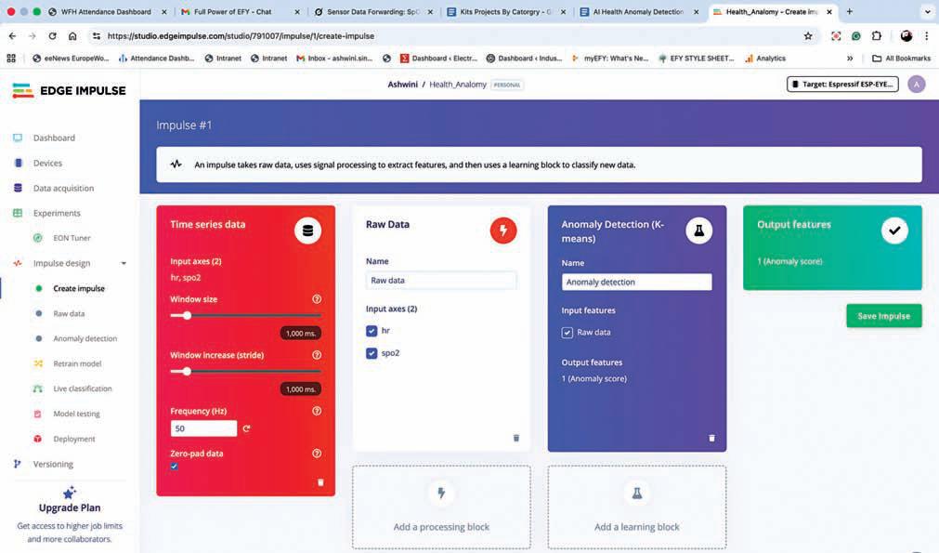
Task: Open the Devices sidebar icon
Action: [18, 163]
